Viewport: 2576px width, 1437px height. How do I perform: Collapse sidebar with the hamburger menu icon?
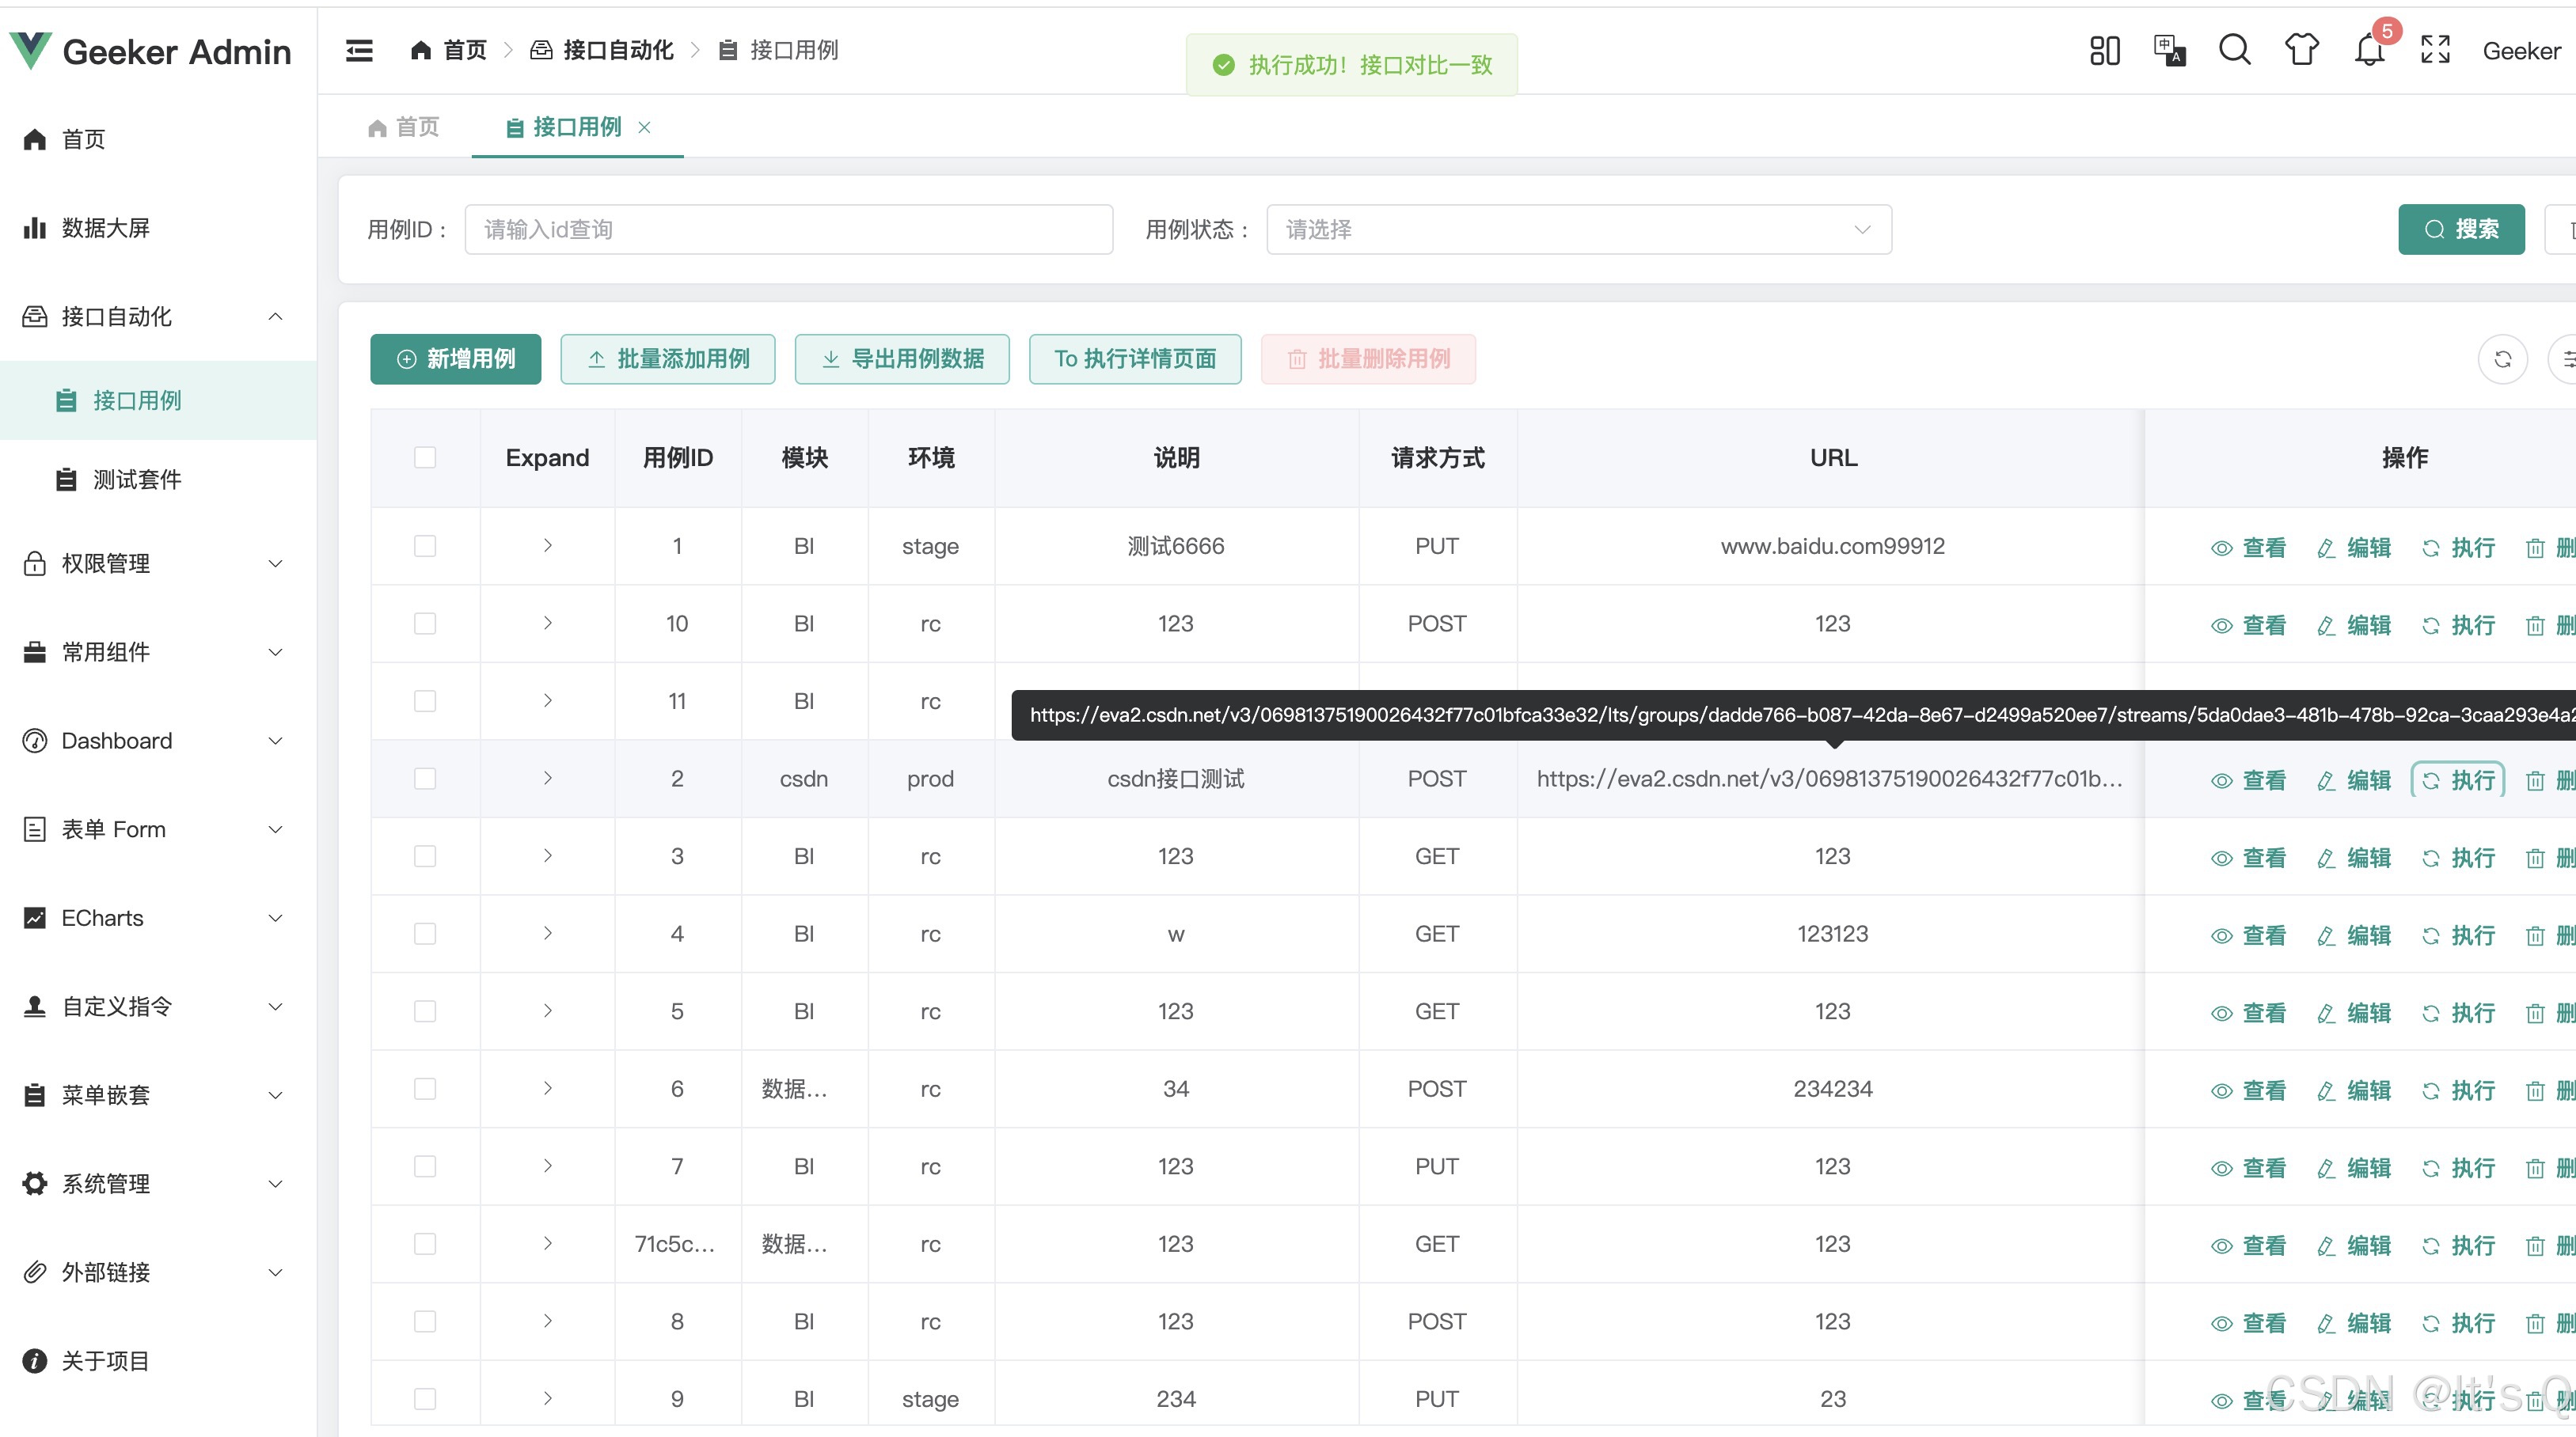[359, 50]
